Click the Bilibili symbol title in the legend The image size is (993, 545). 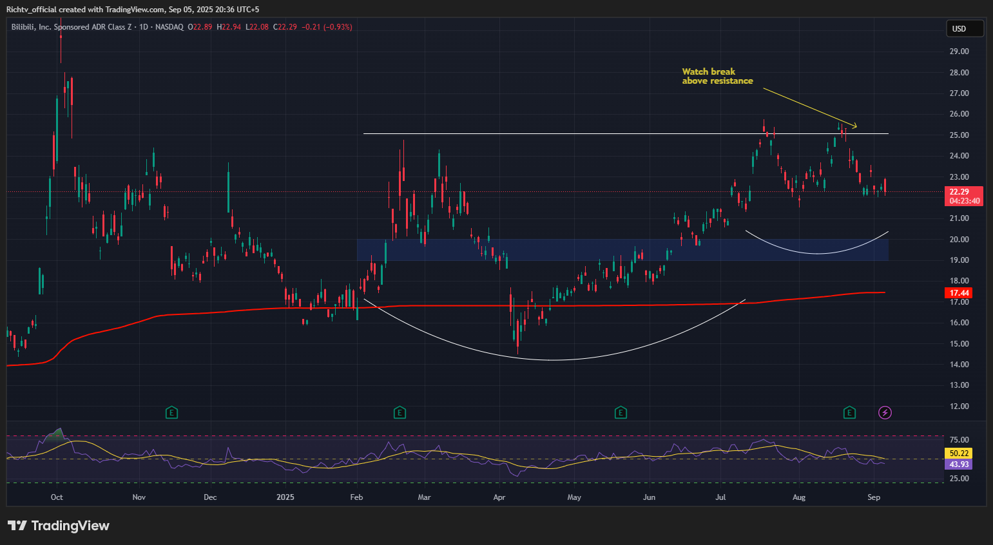71,27
